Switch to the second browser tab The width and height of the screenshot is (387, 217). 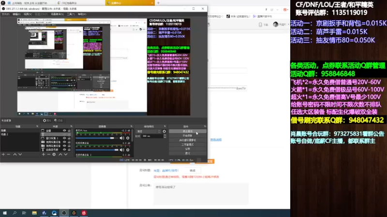click(80, 3)
